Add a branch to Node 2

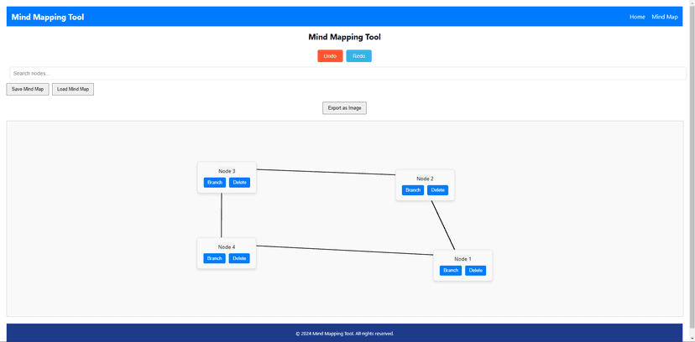(x=413, y=190)
